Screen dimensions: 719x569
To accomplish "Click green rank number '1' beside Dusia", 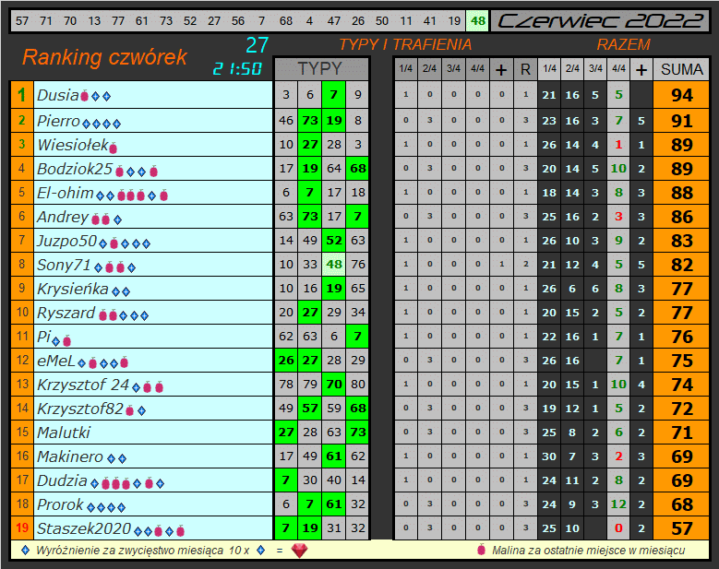I will tap(22, 95).
